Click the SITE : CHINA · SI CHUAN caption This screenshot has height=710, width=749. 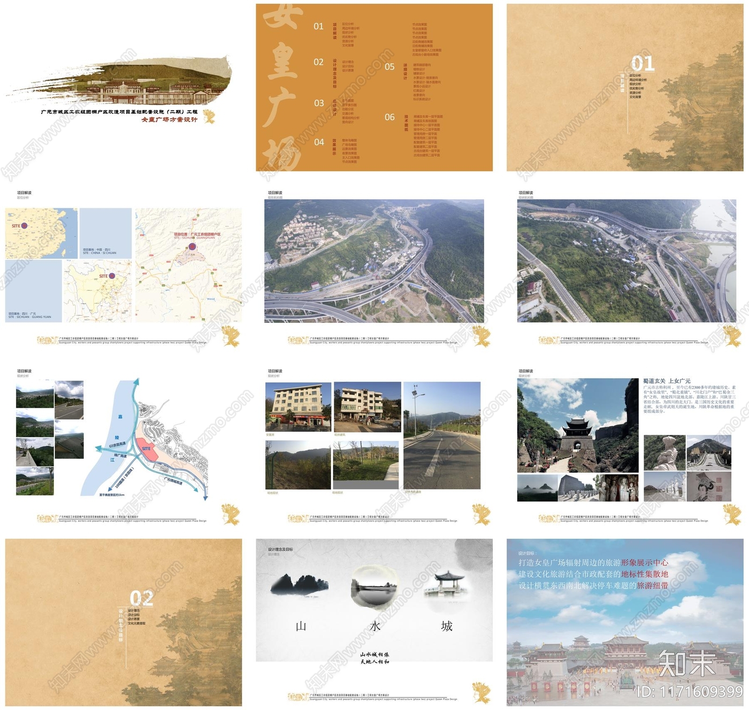pyautogui.click(x=100, y=253)
